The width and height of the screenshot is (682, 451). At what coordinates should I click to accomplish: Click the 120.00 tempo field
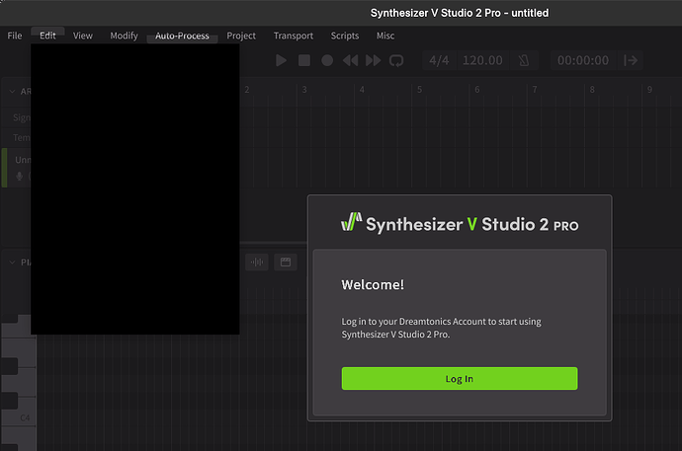point(482,60)
